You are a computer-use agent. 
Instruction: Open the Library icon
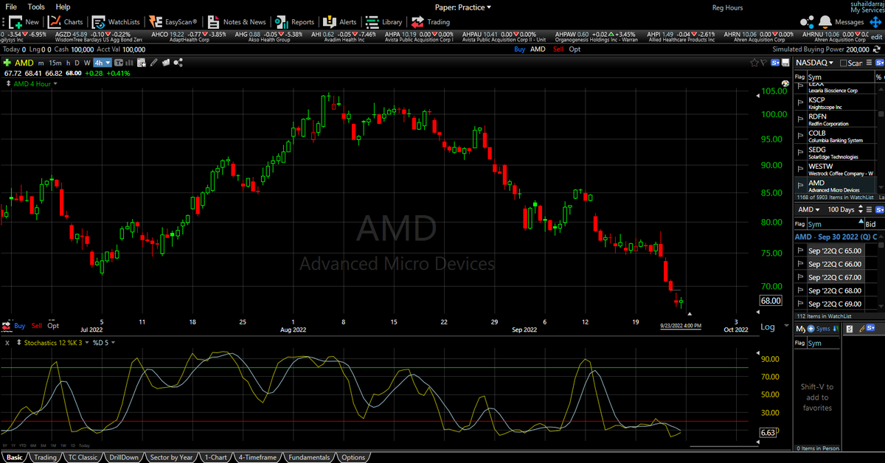372,22
